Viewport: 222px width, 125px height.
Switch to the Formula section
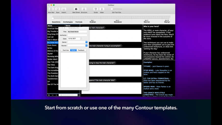(79, 22)
